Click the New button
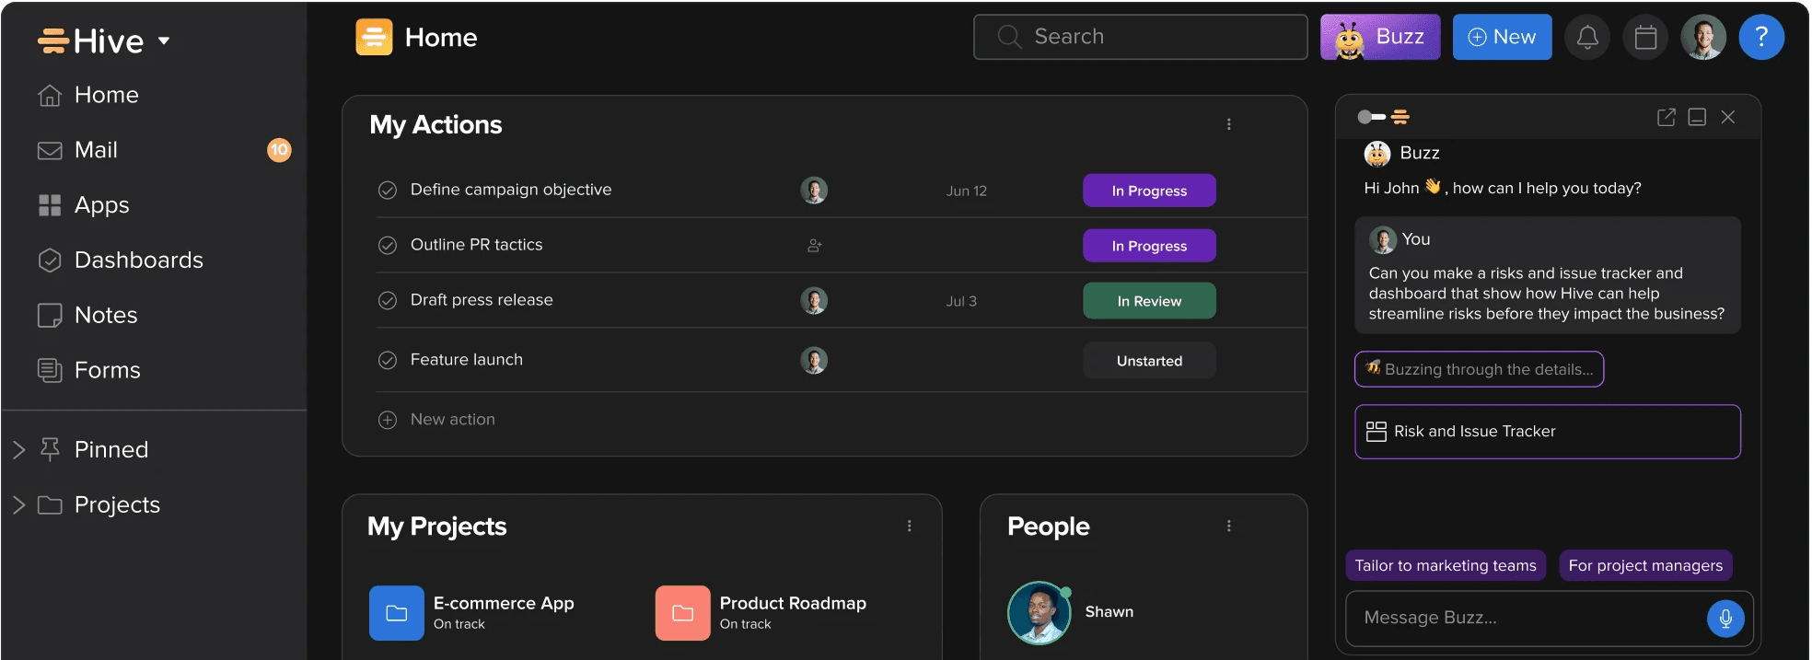 pyautogui.click(x=1502, y=37)
